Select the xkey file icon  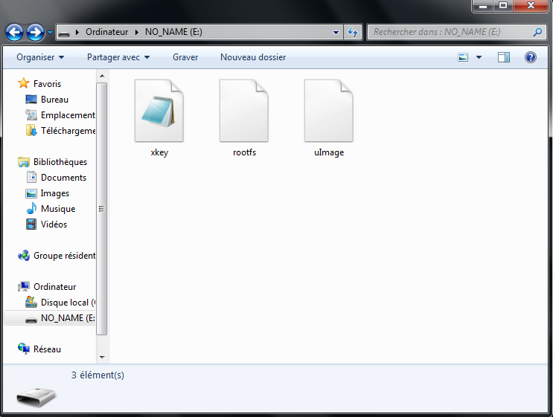(x=159, y=111)
